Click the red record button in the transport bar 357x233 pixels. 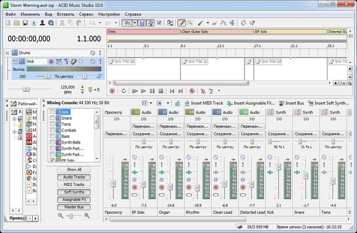[112, 91]
